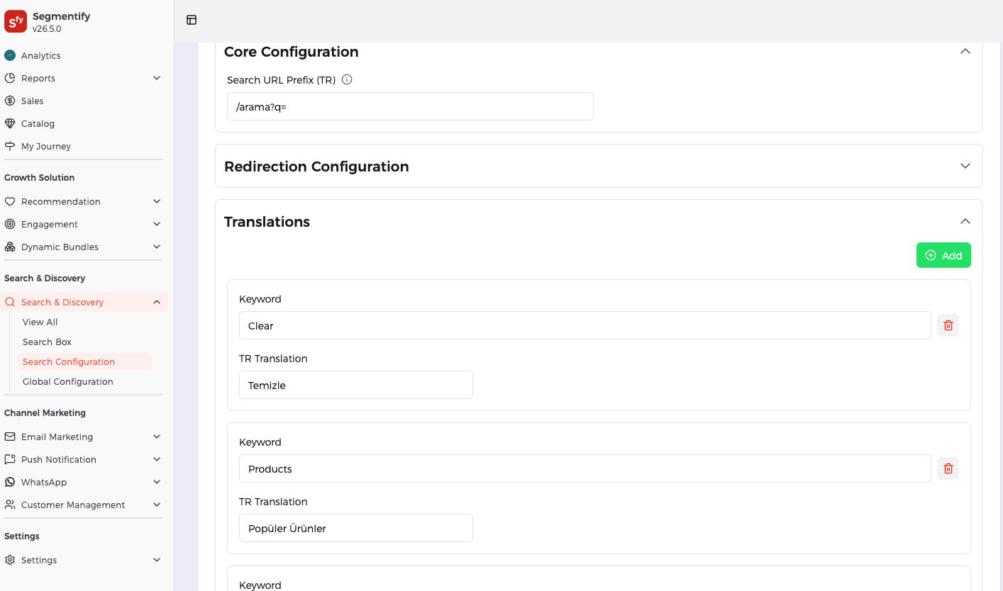The image size is (1003, 591).
Task: Open Email Marketing via its envelope icon
Action: point(10,437)
